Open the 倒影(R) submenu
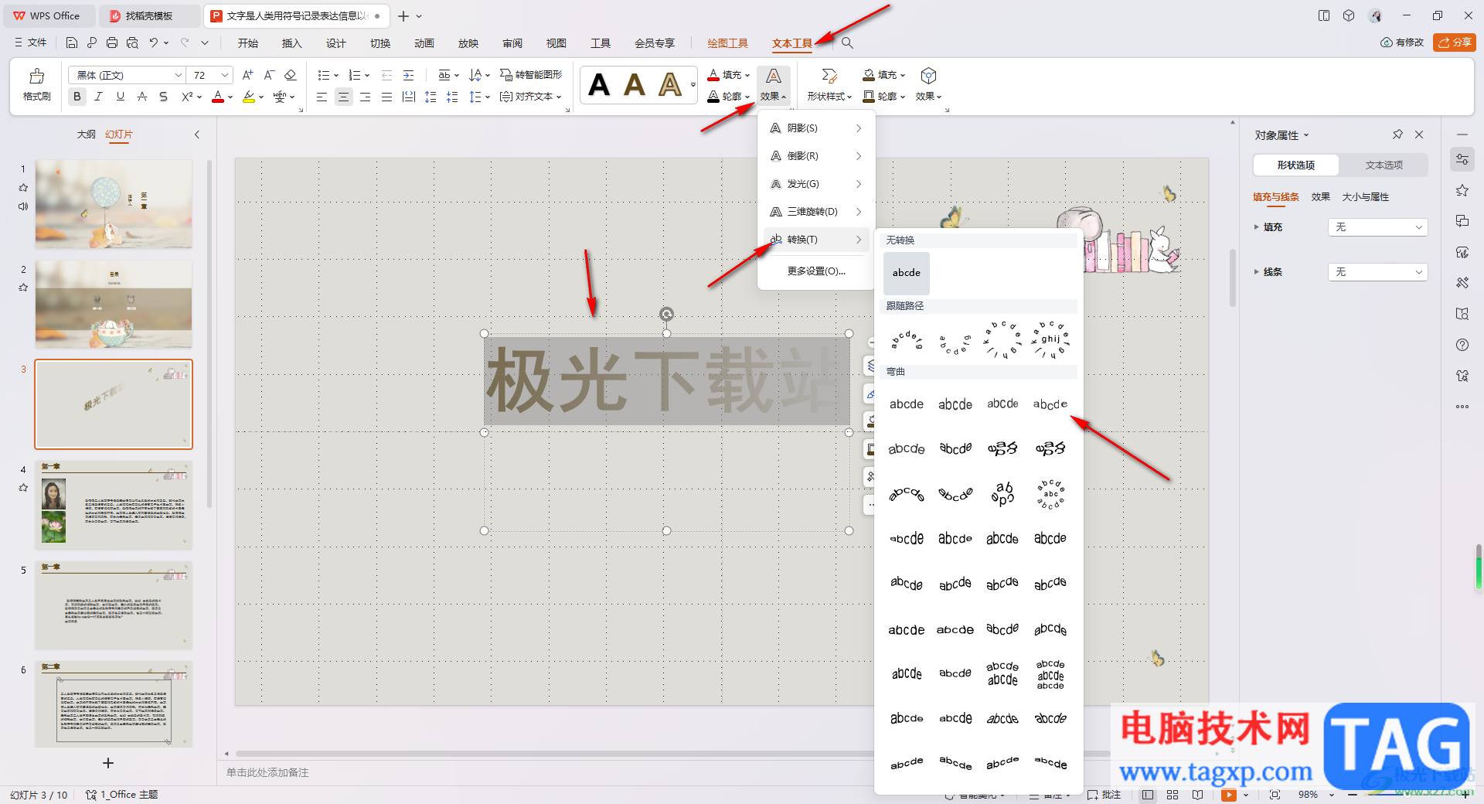 click(x=816, y=156)
